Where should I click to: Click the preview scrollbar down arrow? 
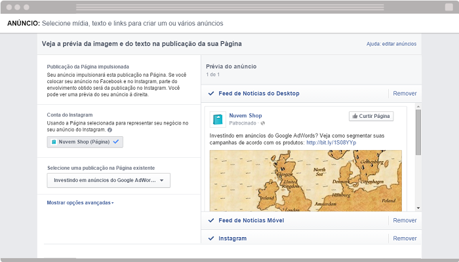[418, 208]
